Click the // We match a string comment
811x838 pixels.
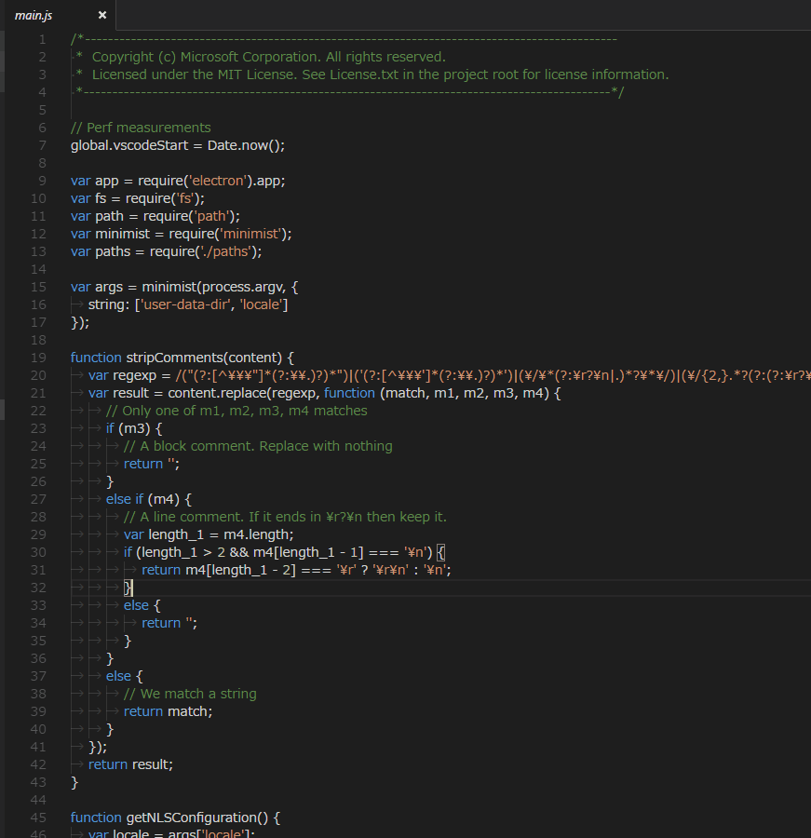tap(190, 693)
